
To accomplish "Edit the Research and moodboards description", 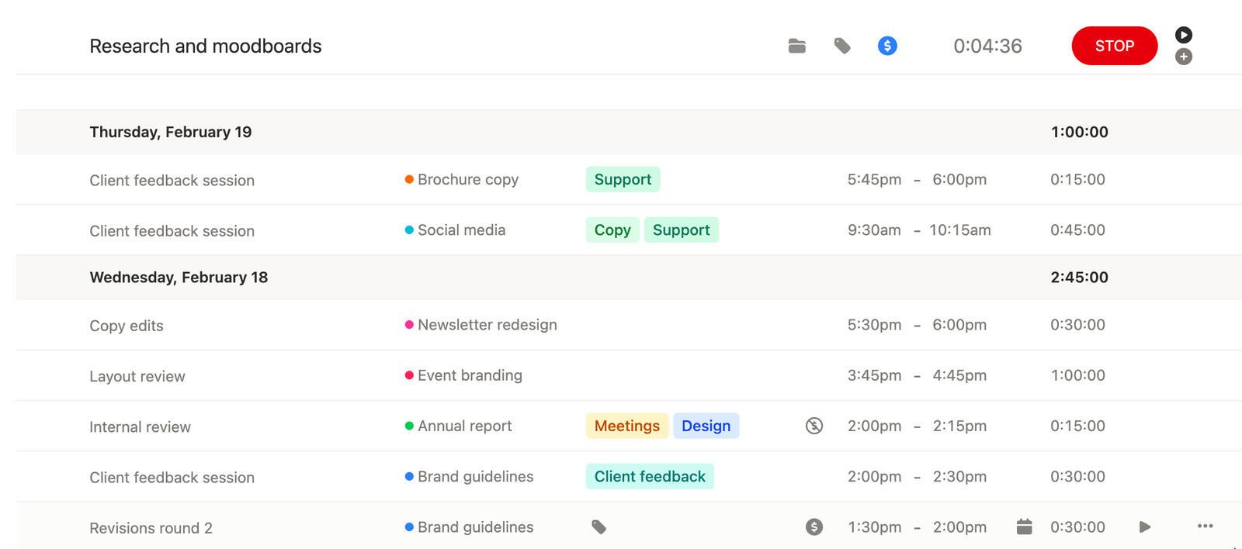I will tap(206, 47).
